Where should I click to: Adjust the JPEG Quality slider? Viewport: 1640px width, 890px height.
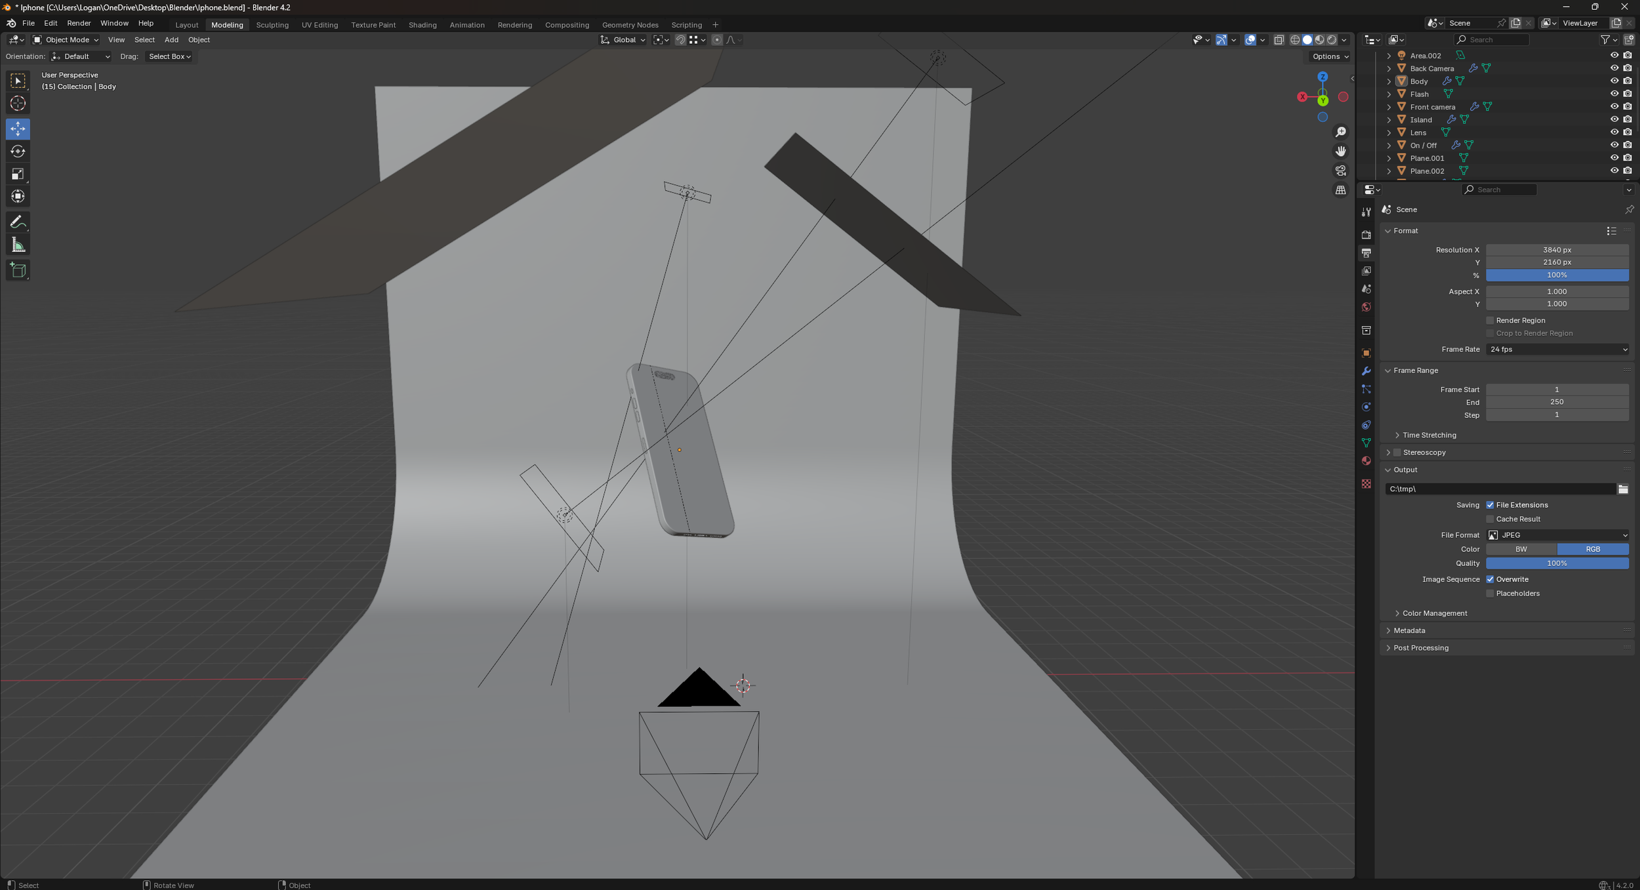click(1557, 563)
